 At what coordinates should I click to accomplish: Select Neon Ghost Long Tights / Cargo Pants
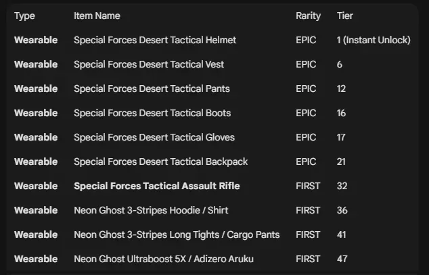point(177,234)
